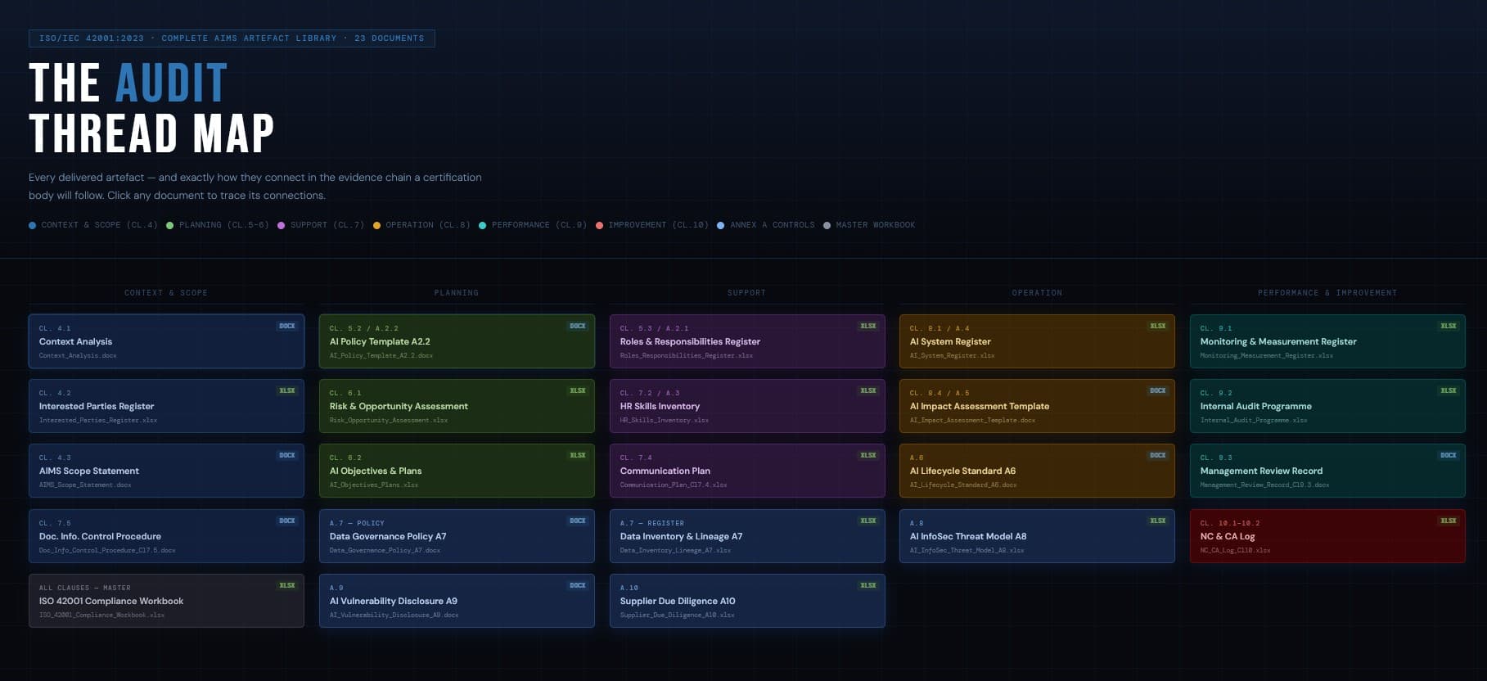Click the OPERATION column header
Viewport: 1487px width, 681px height.
tap(1037, 293)
